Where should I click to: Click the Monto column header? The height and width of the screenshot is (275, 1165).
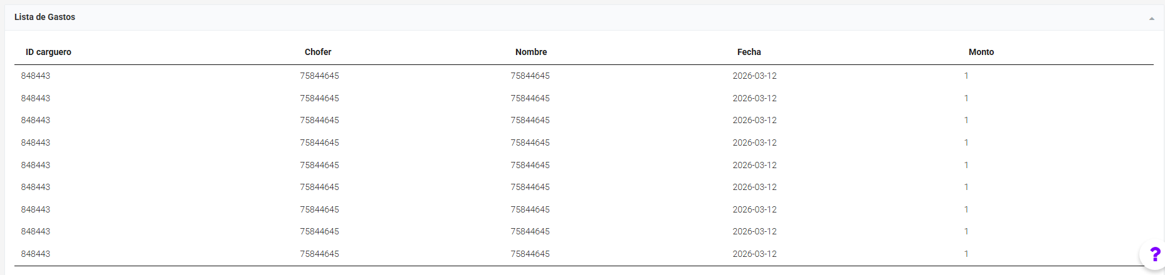(981, 52)
